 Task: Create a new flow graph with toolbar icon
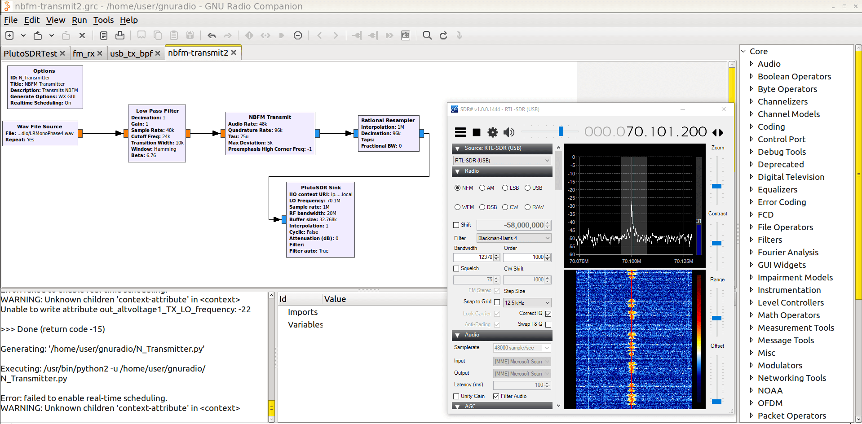coord(9,35)
